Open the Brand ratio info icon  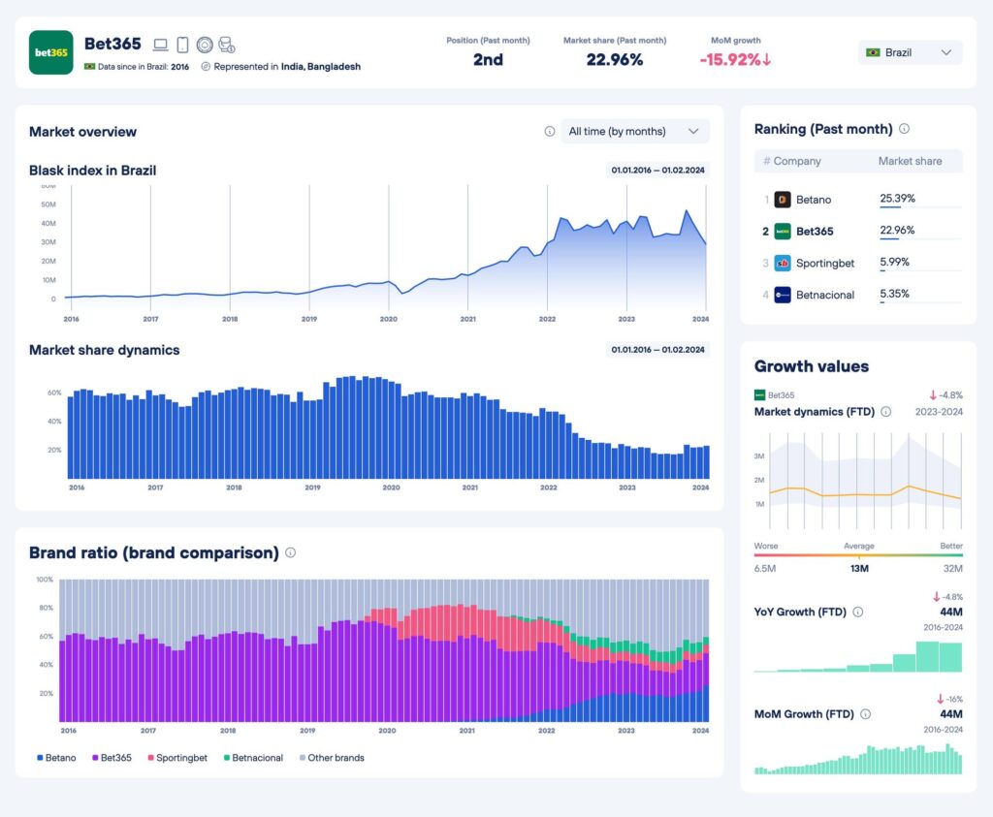point(291,552)
